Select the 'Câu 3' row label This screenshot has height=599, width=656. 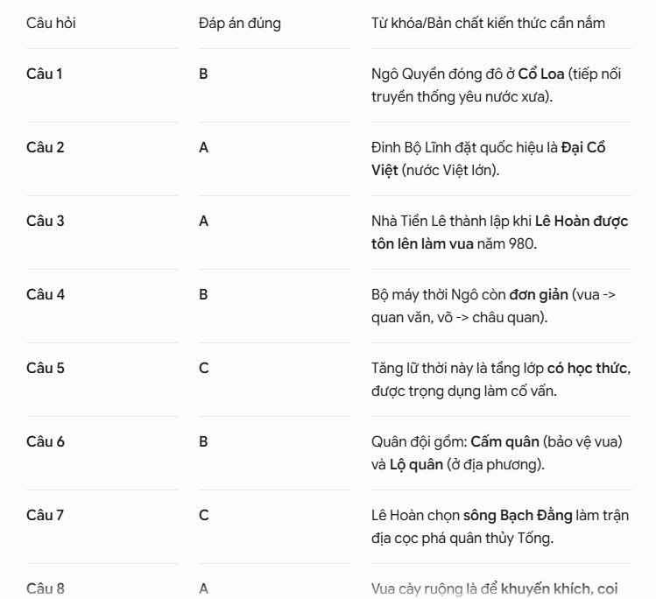pyautogui.click(x=46, y=222)
